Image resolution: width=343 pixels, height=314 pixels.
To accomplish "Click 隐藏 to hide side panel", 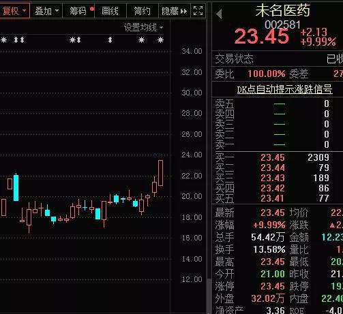I will coord(175,11).
